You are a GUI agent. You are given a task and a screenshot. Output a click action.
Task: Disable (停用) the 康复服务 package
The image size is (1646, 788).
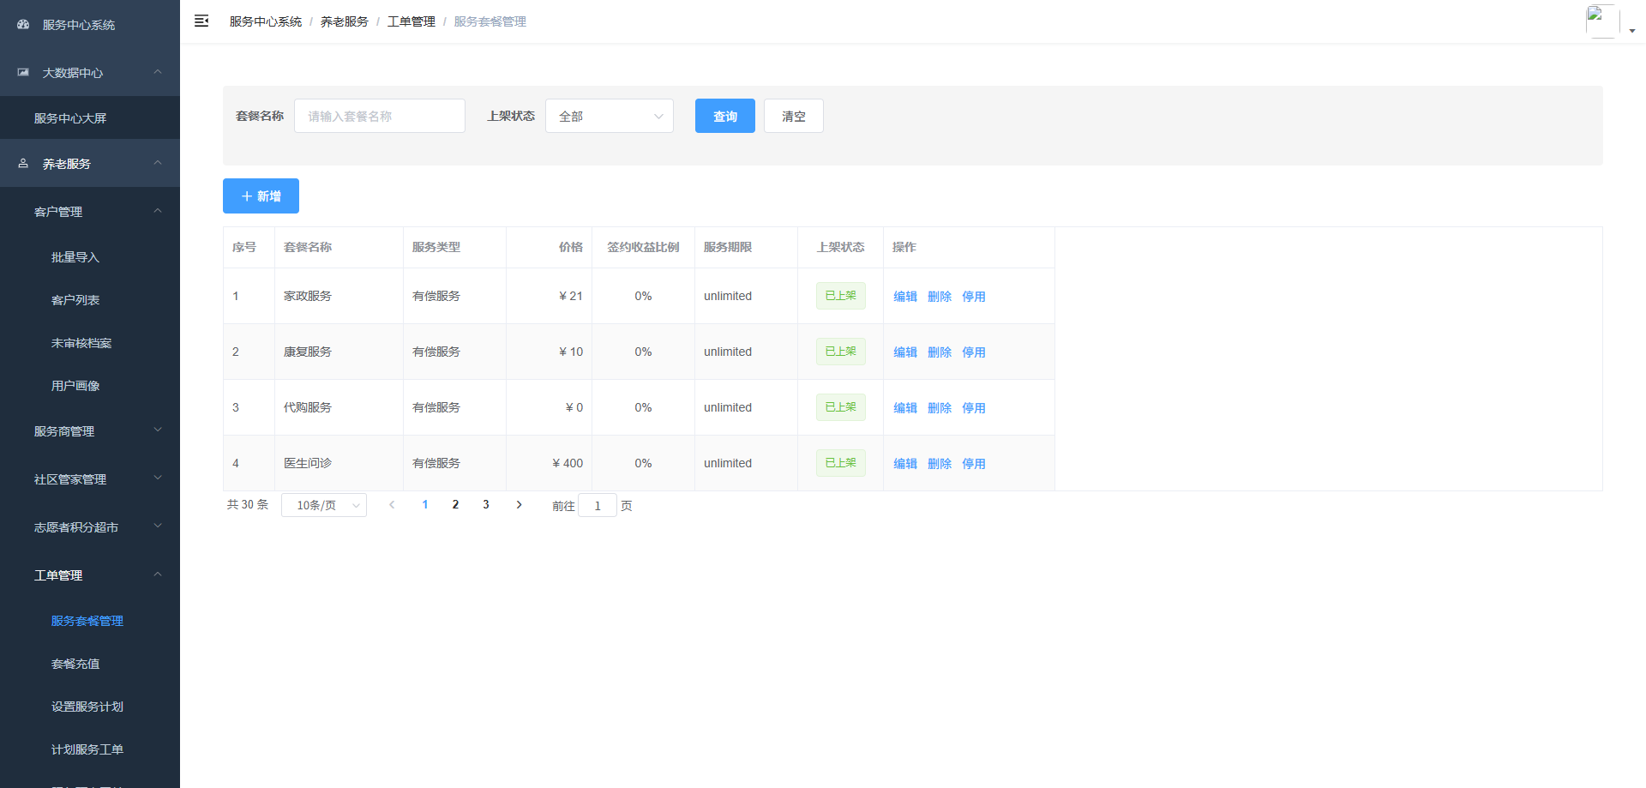974,352
